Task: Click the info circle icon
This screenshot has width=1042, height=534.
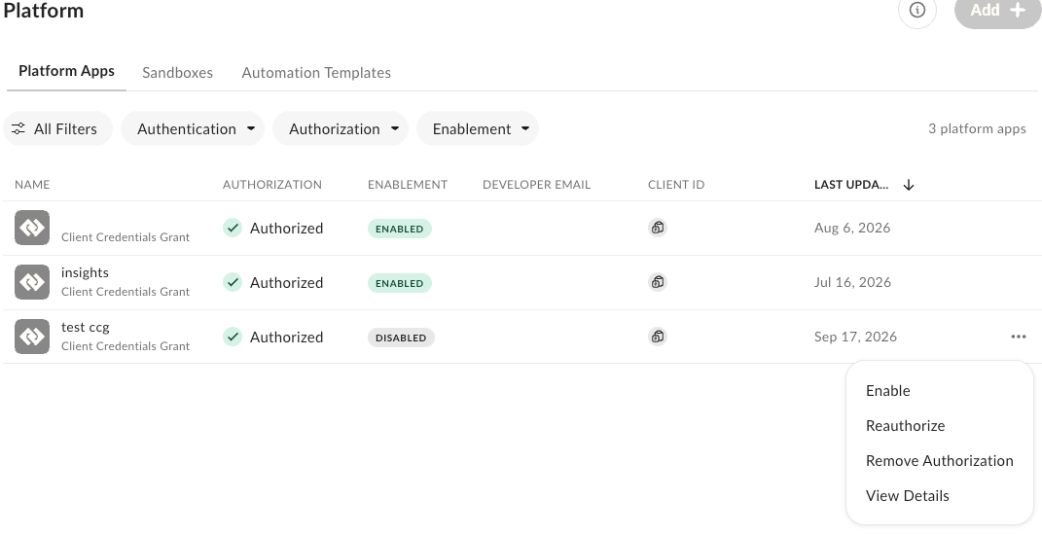Action: [x=917, y=10]
